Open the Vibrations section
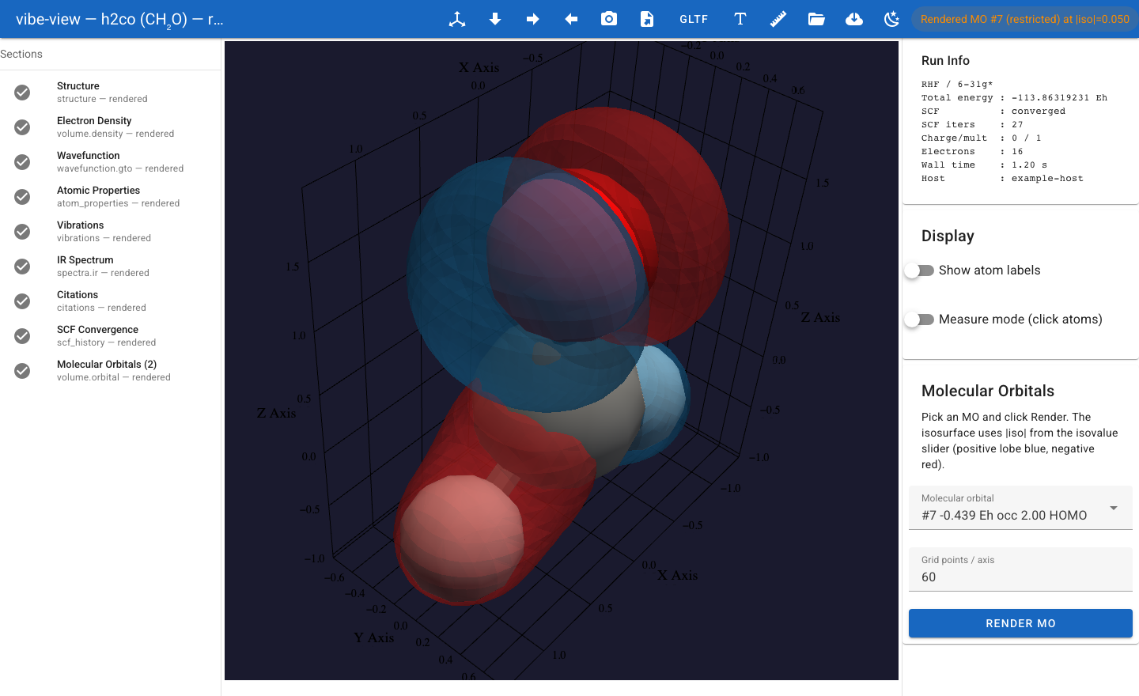 coord(110,232)
